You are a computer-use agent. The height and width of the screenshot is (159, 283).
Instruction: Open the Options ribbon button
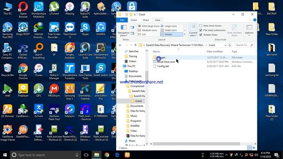249,30
